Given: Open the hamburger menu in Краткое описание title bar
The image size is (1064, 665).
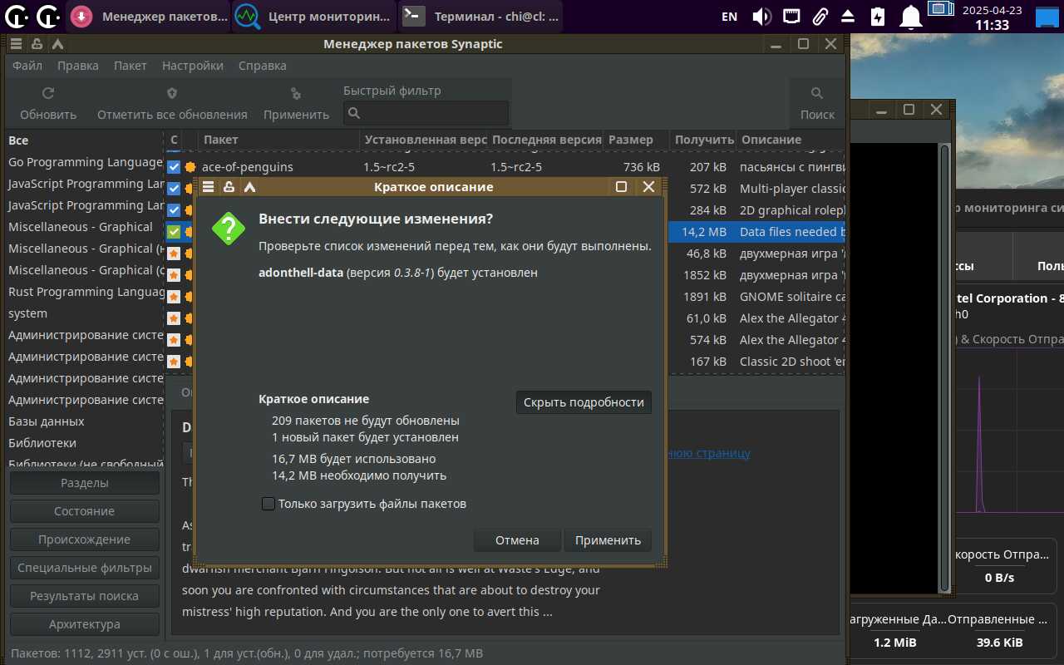Looking at the screenshot, I should (209, 187).
